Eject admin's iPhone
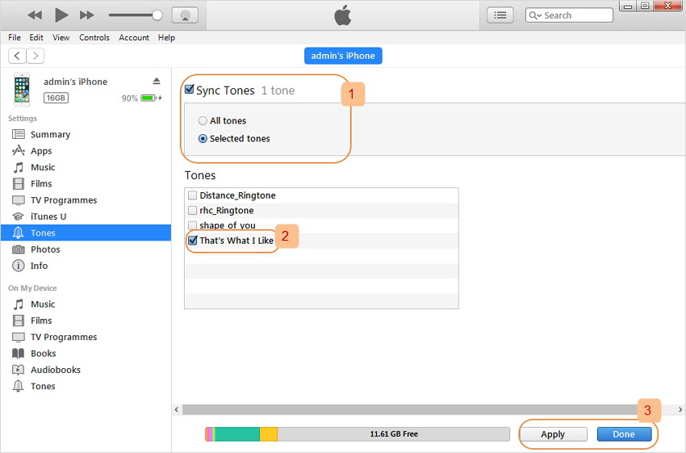 (157, 81)
